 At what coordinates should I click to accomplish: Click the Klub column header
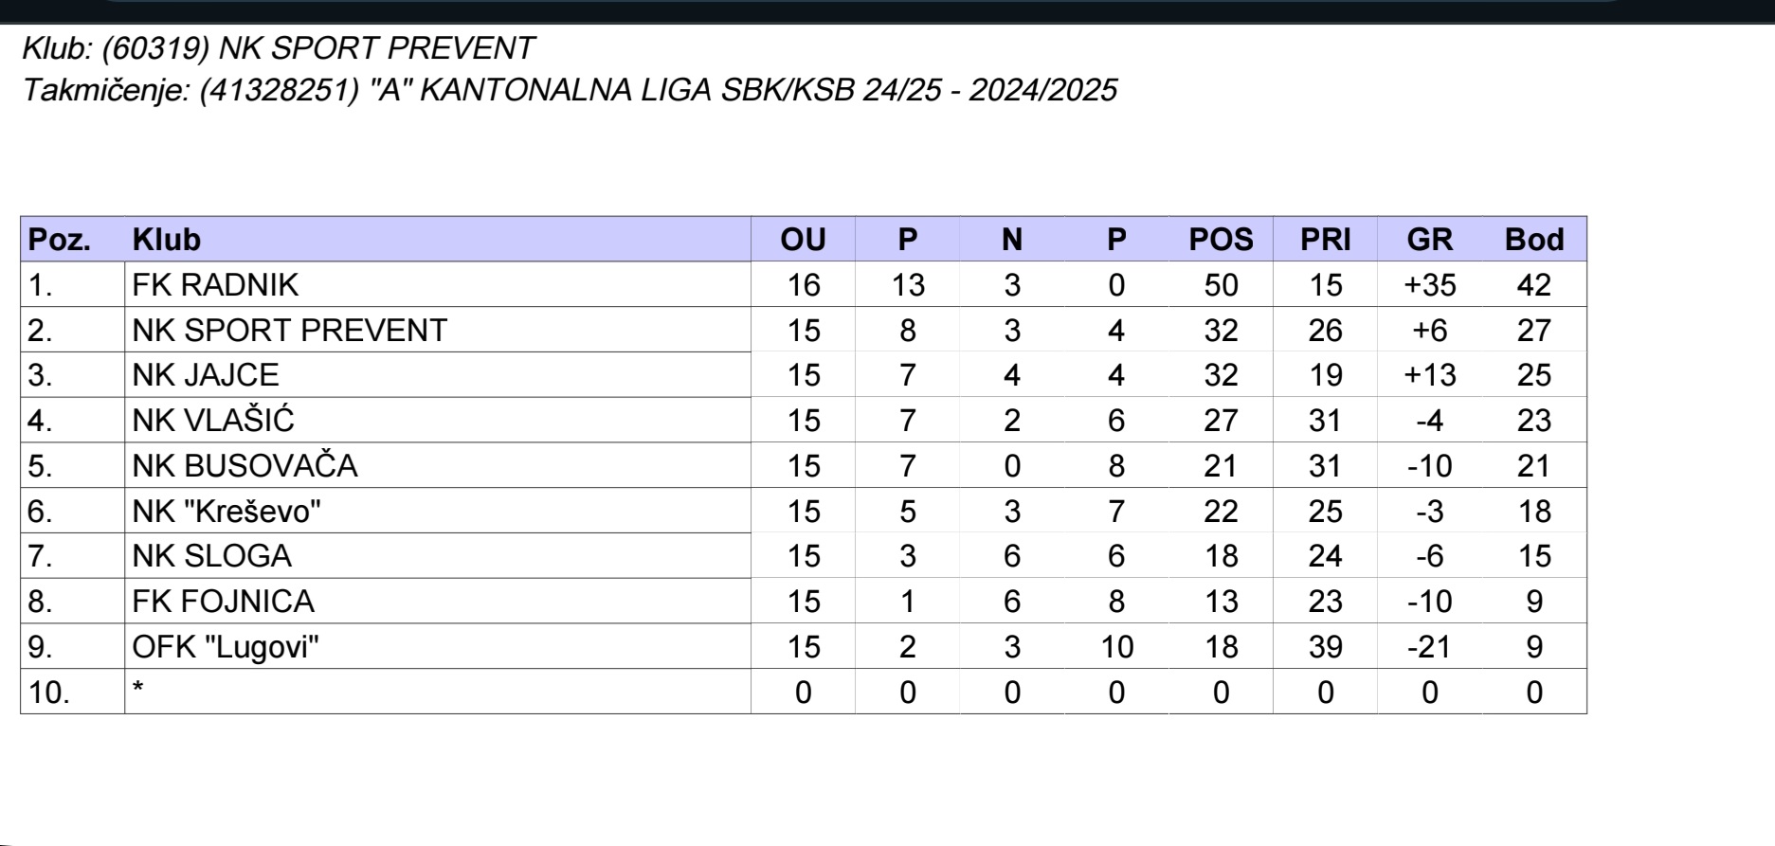point(167,240)
